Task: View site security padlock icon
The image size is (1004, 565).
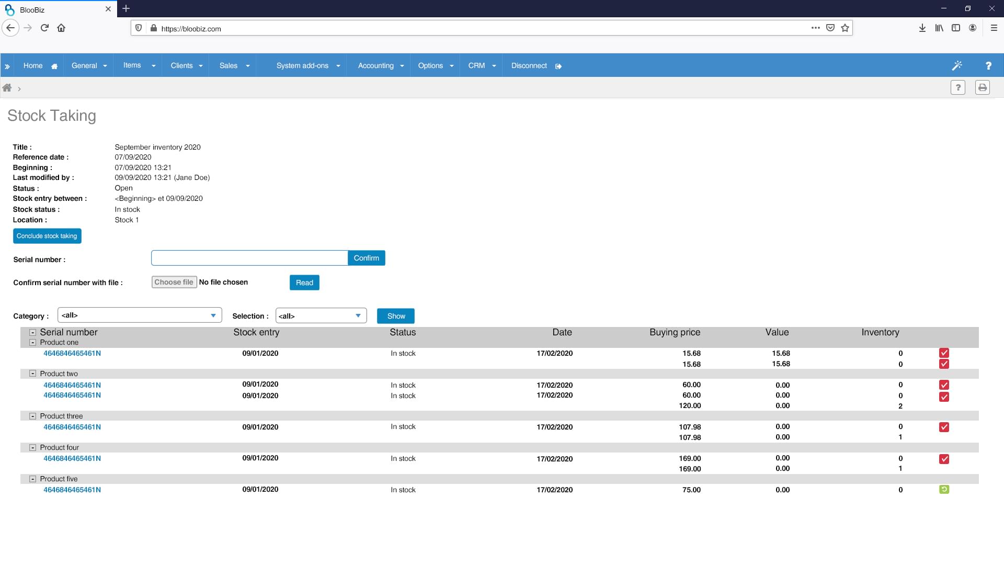Action: click(x=154, y=28)
